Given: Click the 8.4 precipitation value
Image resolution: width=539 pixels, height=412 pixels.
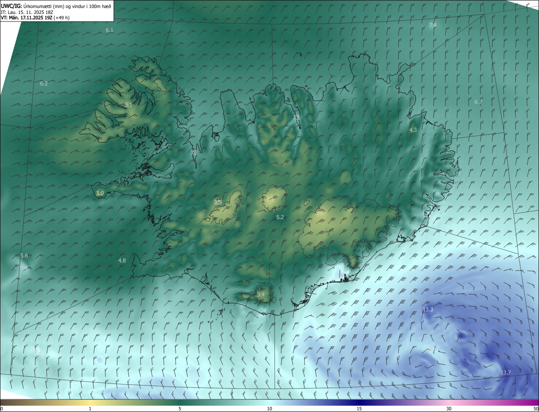Looking at the screenshot, I should coord(24,268).
